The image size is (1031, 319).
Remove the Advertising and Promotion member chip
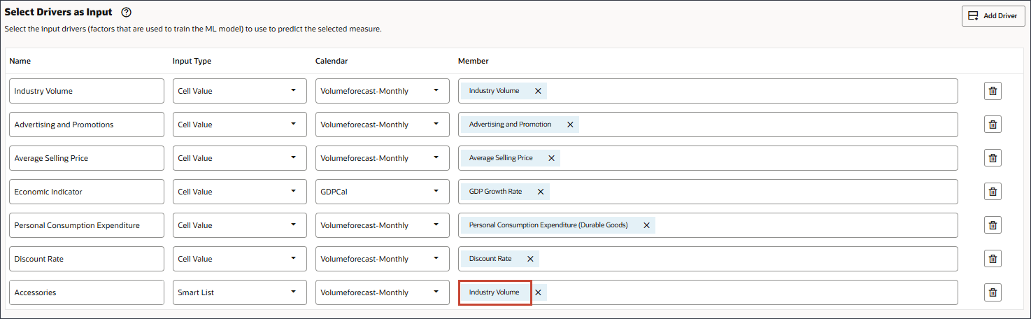[x=570, y=125]
